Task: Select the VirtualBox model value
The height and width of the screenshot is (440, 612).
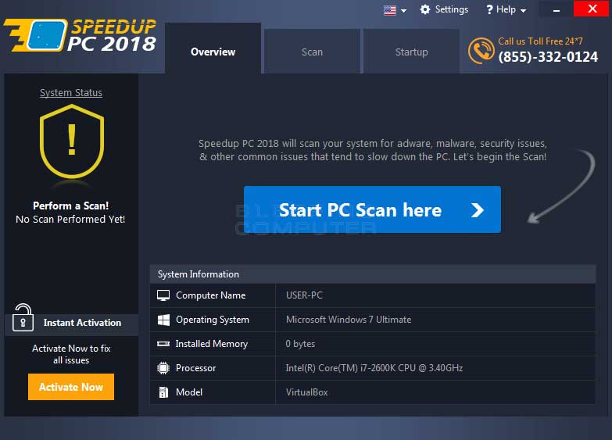Action: (306, 392)
